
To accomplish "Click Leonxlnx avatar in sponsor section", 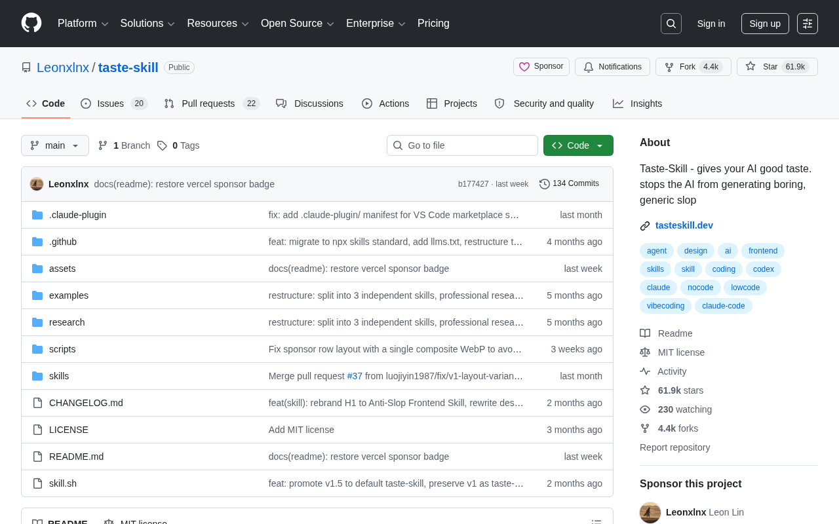I will point(650,512).
